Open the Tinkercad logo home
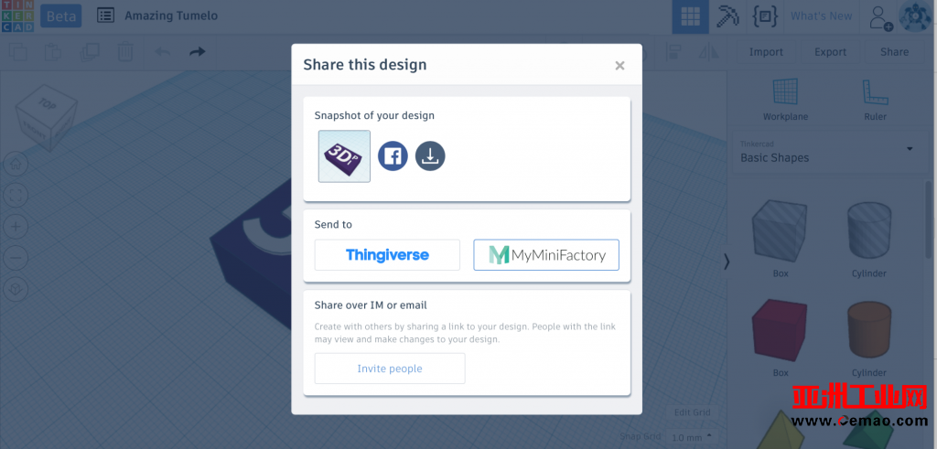937x449 pixels. 17,16
